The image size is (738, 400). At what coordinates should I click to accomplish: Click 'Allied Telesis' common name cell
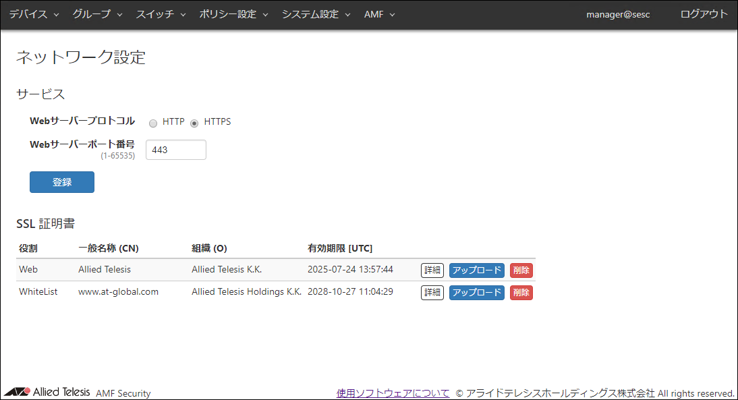tap(105, 269)
